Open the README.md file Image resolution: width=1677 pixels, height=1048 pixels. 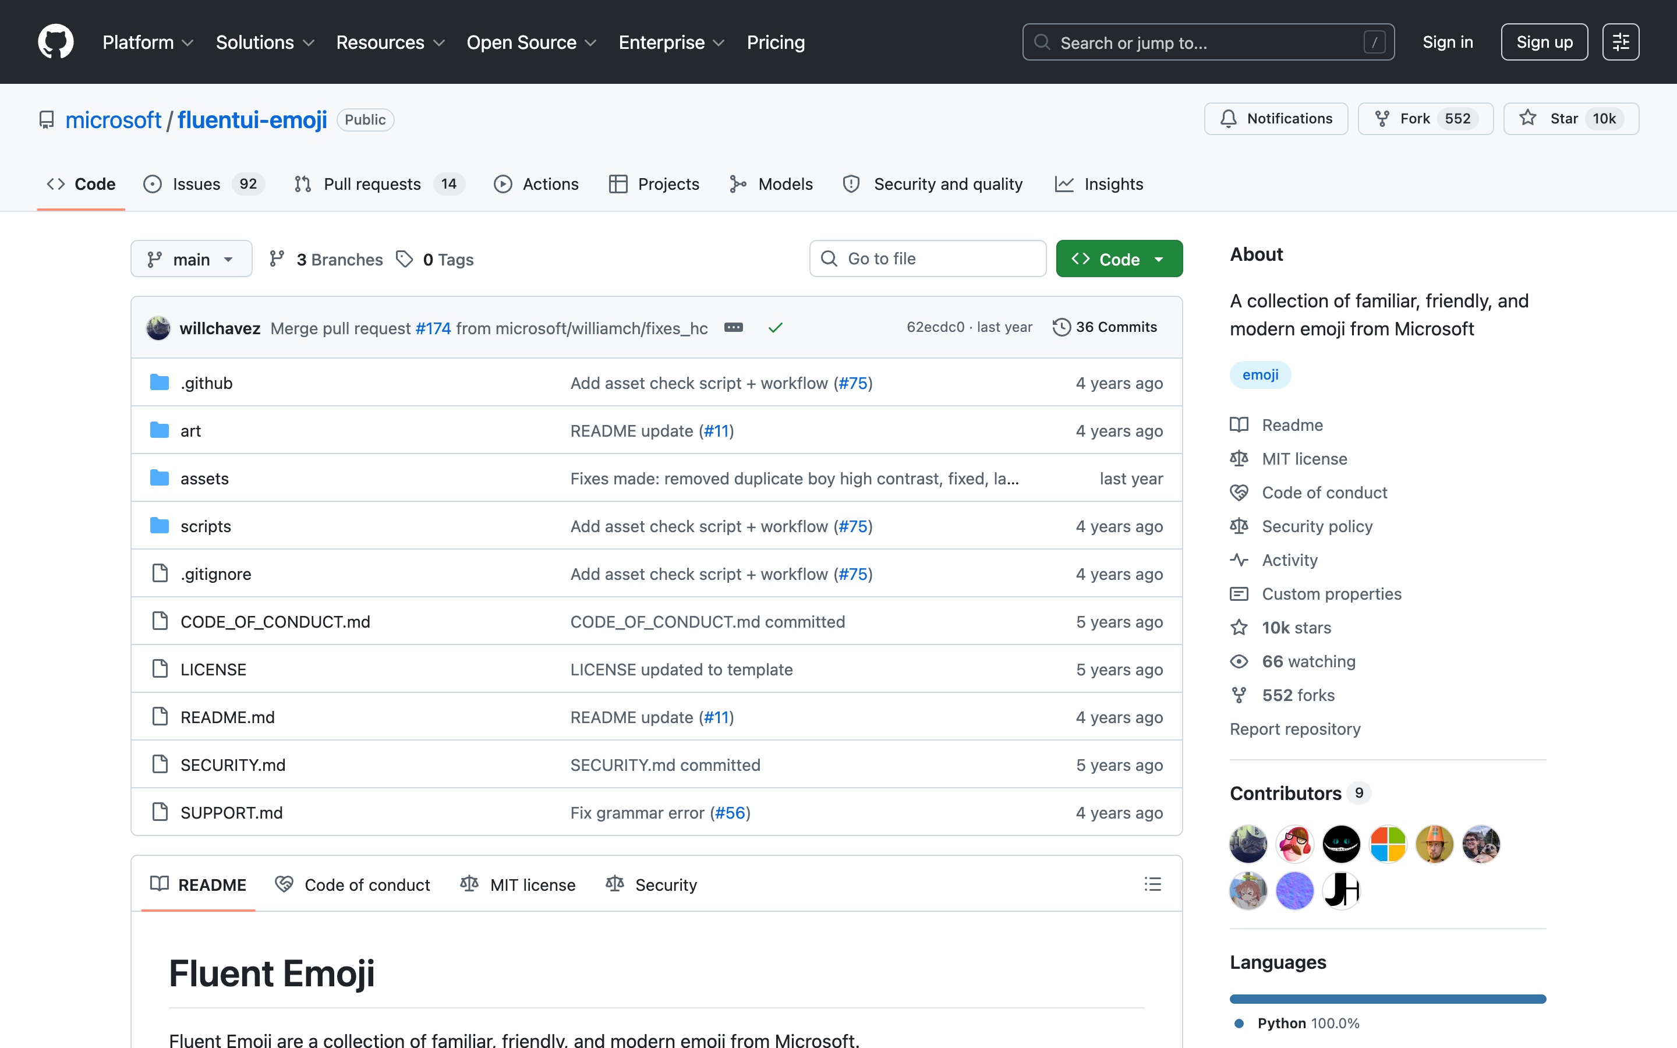pos(227,717)
